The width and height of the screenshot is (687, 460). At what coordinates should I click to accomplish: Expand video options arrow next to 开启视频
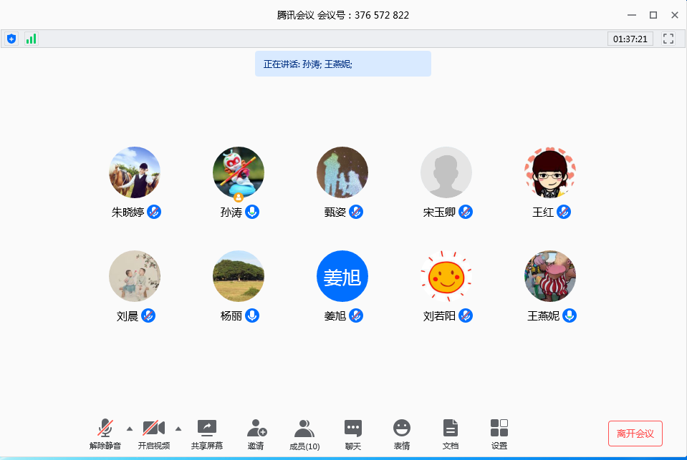coord(178,429)
